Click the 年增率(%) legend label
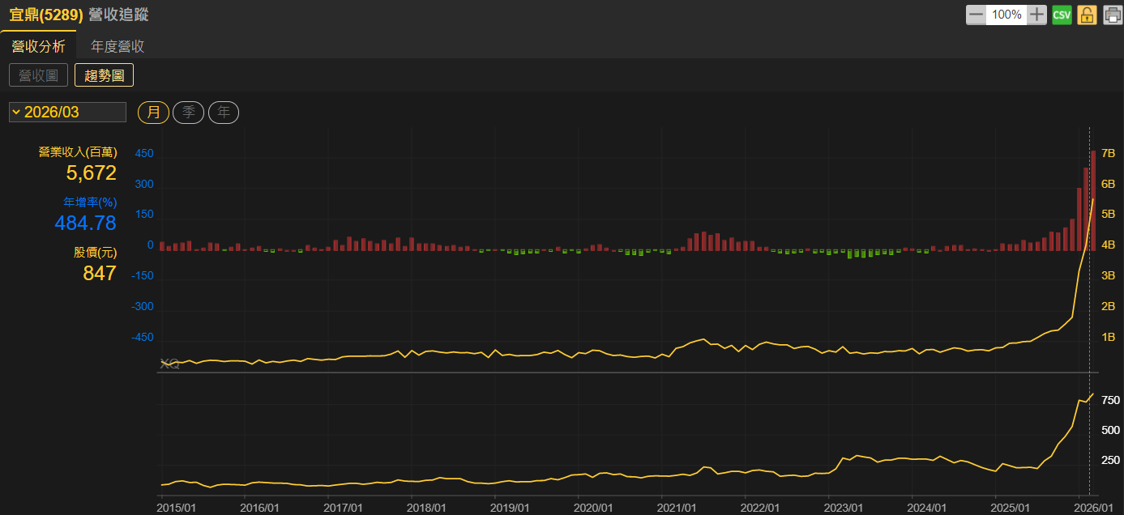 (90, 202)
